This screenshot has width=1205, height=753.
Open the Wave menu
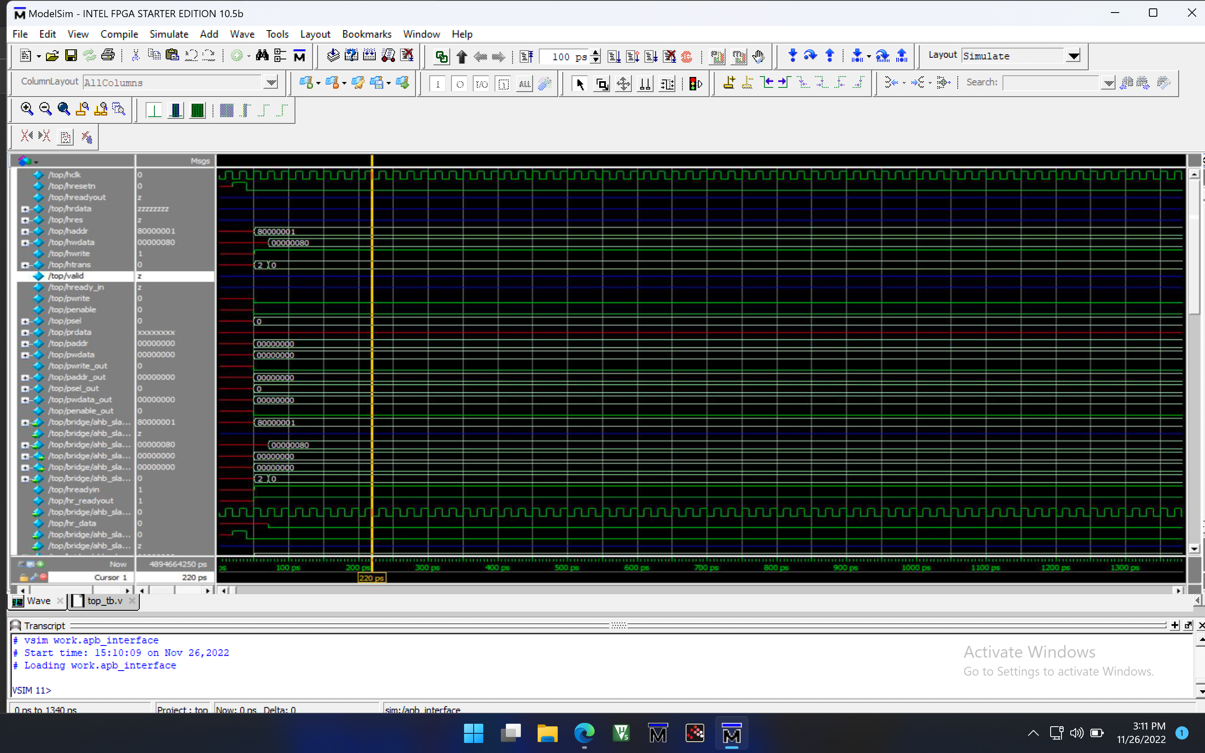pyautogui.click(x=242, y=34)
